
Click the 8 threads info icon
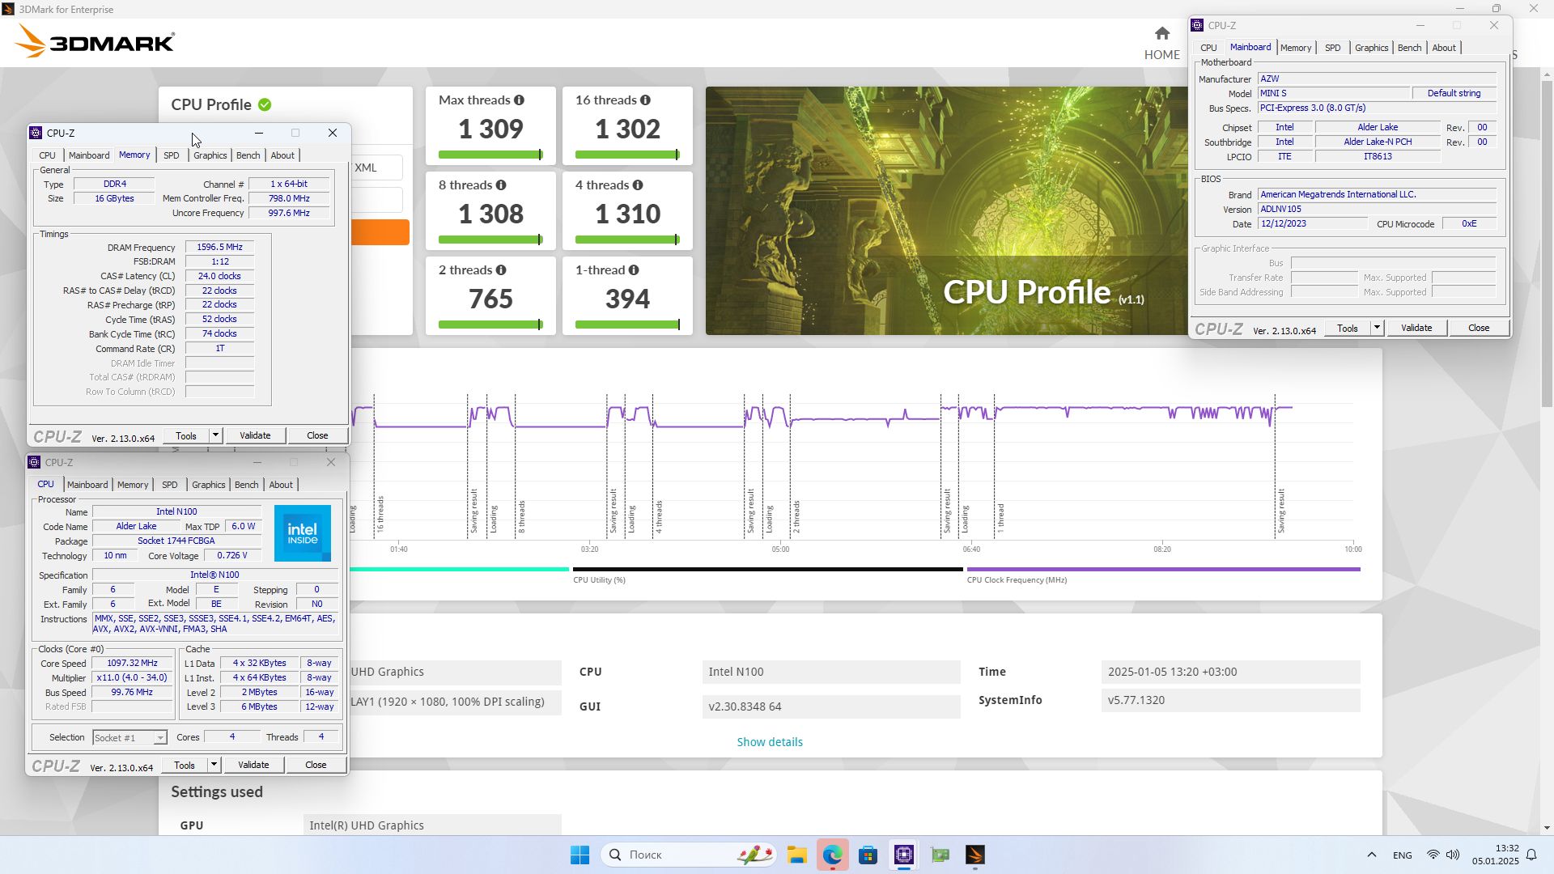501,185
